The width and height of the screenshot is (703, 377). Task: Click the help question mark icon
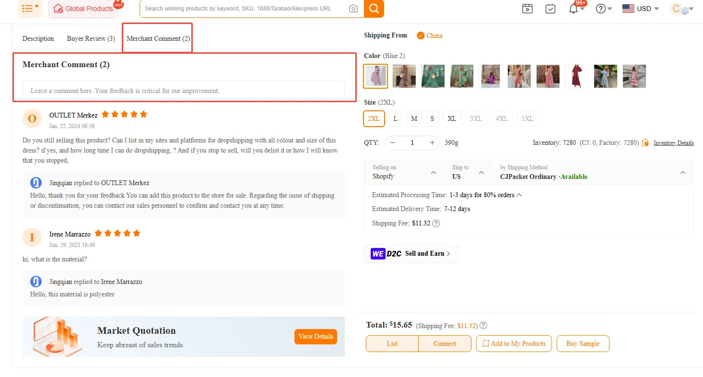pos(601,9)
